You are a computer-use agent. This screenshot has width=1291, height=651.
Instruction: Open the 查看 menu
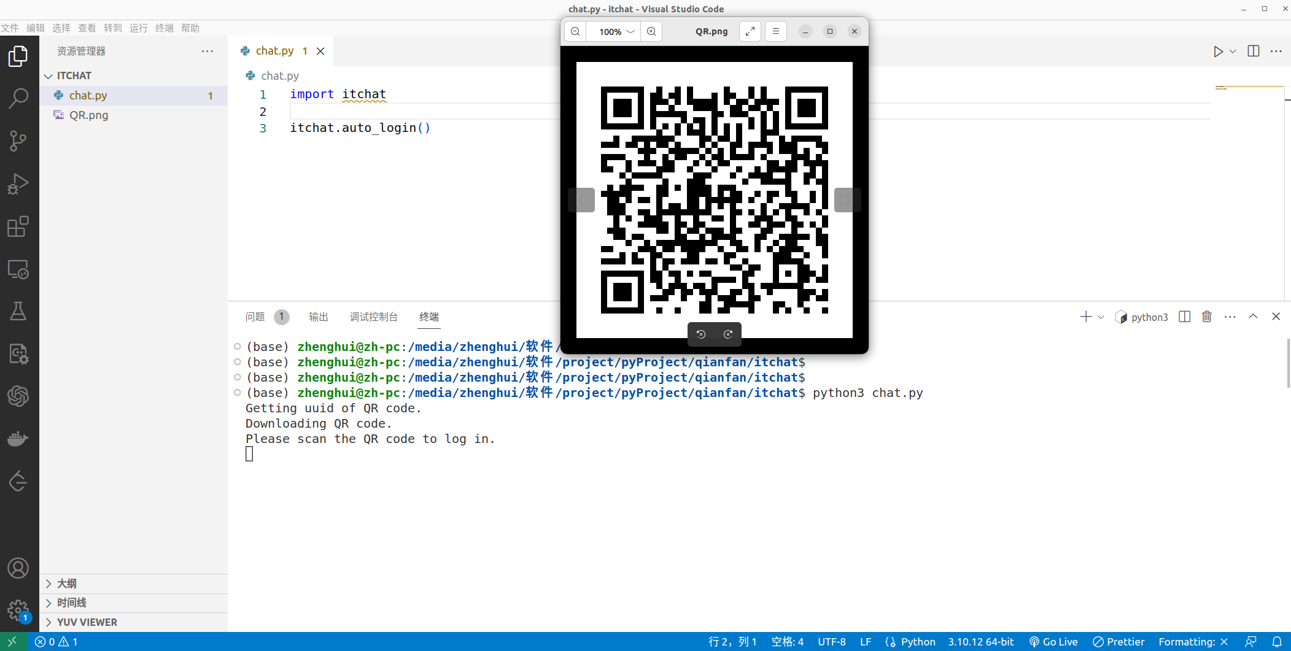pos(87,28)
